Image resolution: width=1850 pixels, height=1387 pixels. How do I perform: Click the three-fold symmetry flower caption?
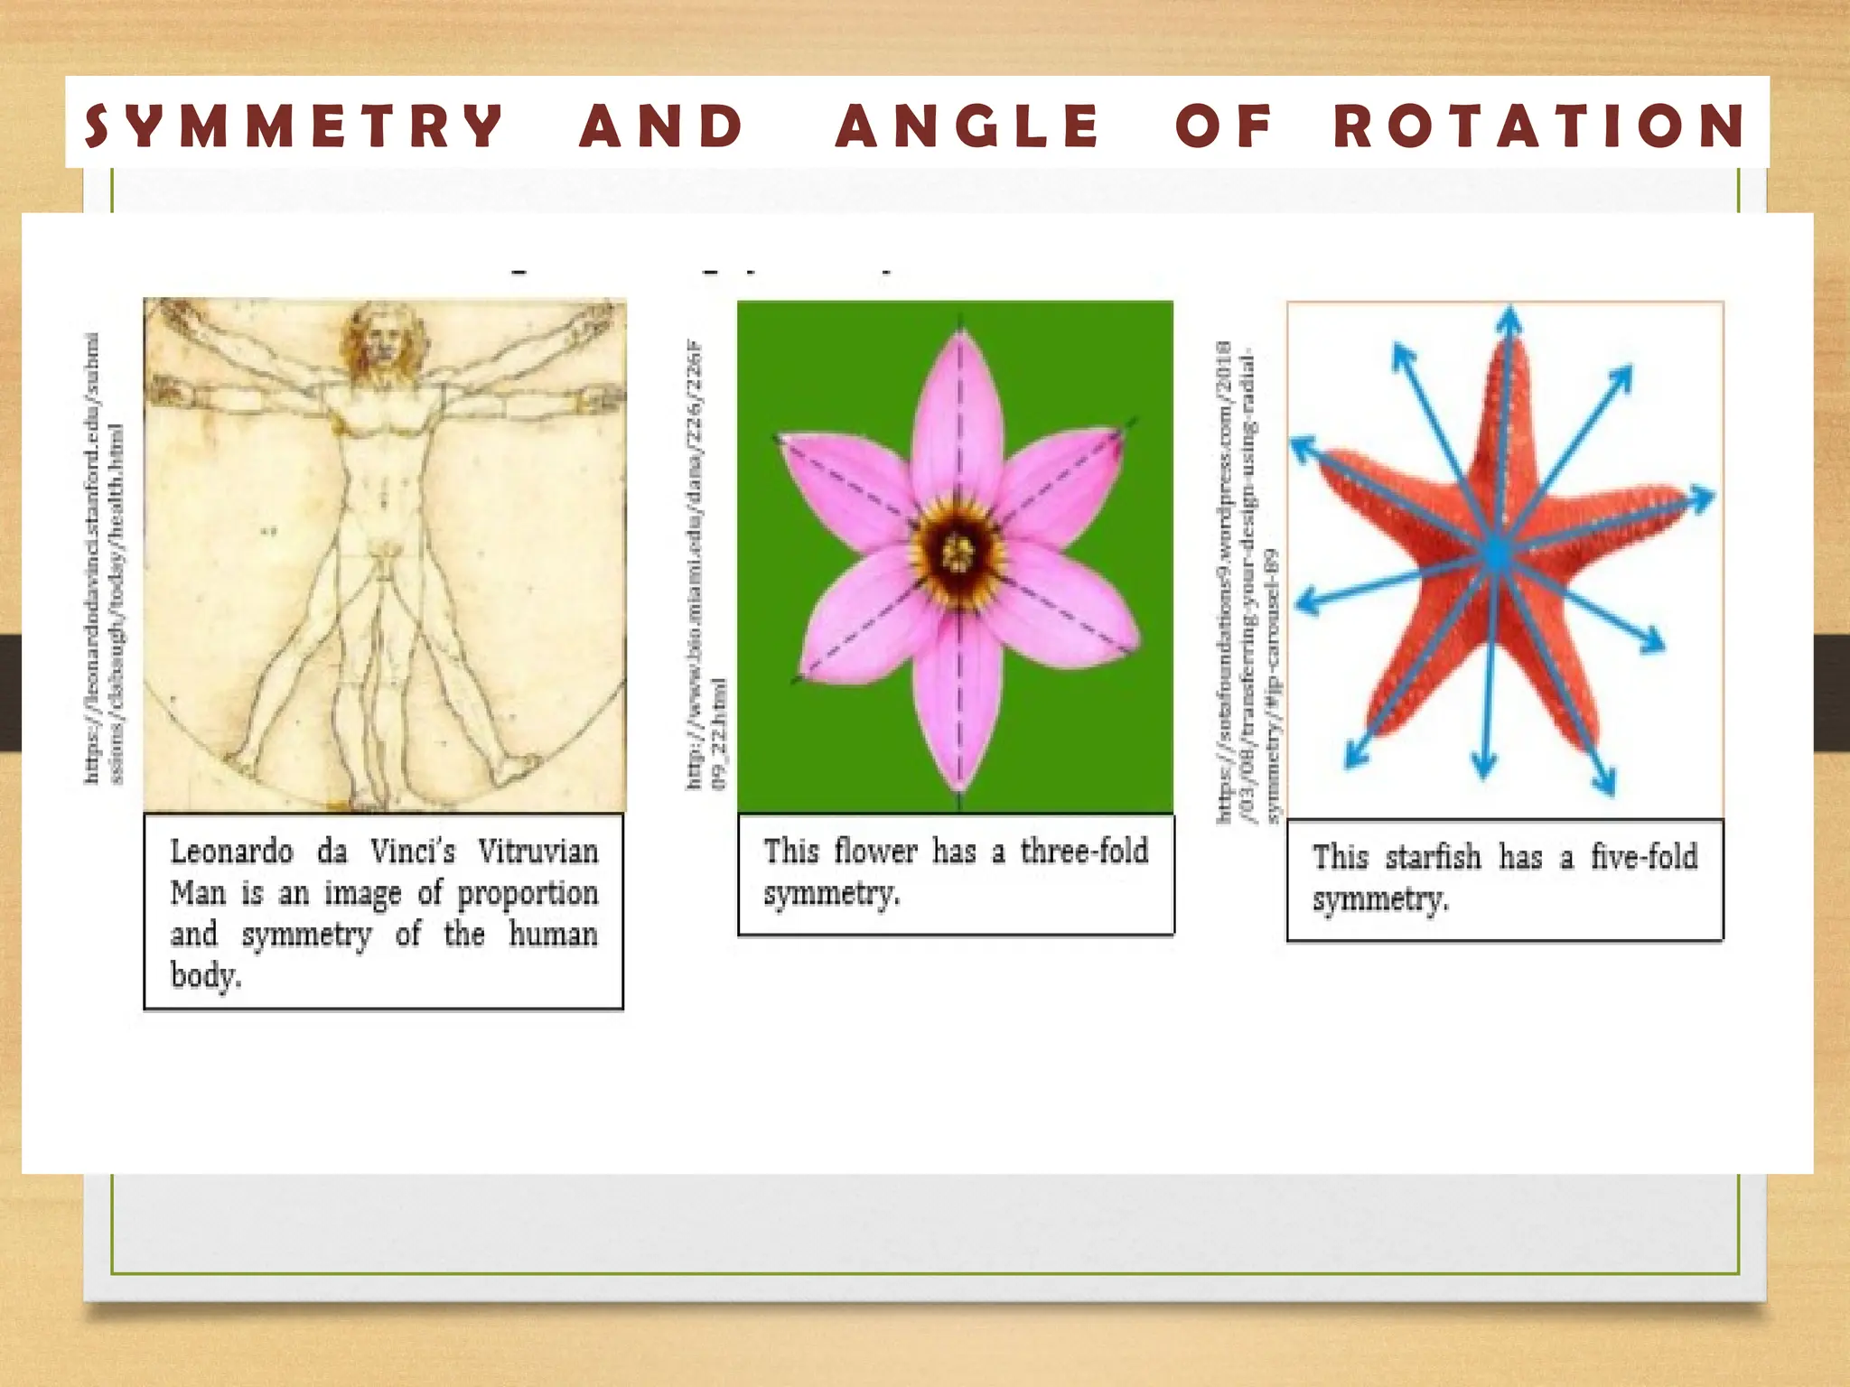pyautogui.click(x=956, y=873)
